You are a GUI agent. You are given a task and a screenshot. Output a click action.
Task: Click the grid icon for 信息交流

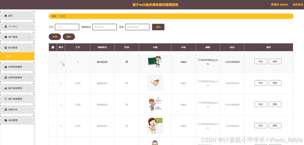point(6,110)
